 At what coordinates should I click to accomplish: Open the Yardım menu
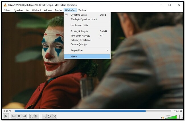coord(82,10)
